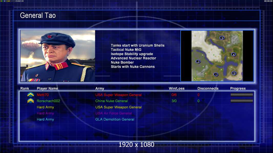Click the yellow USA Super Weapon General entry

(x=118, y=107)
